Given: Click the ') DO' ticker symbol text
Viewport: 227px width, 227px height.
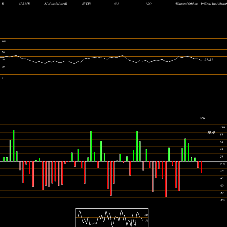Looking at the screenshot, I should (x=148, y=4).
